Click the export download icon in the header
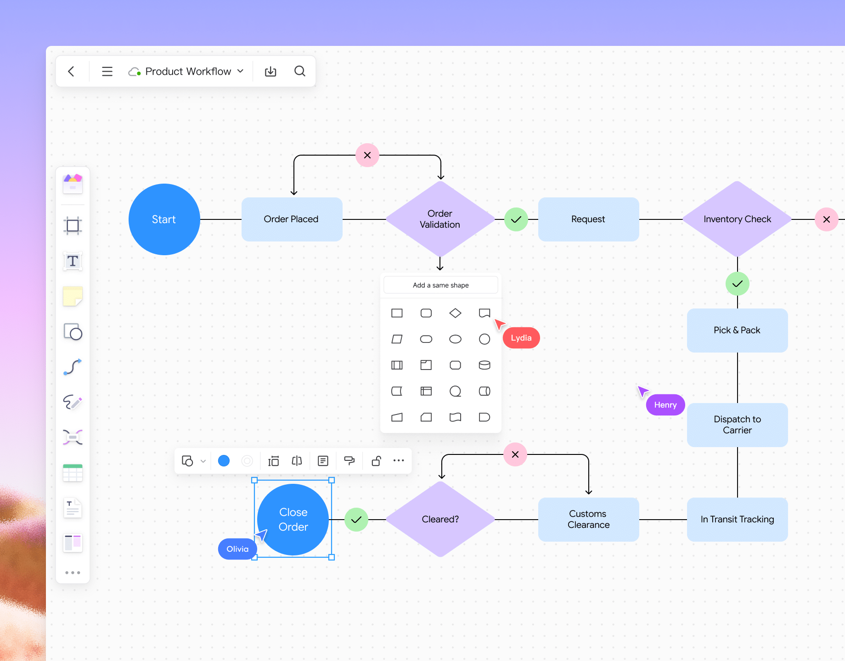 coord(270,71)
